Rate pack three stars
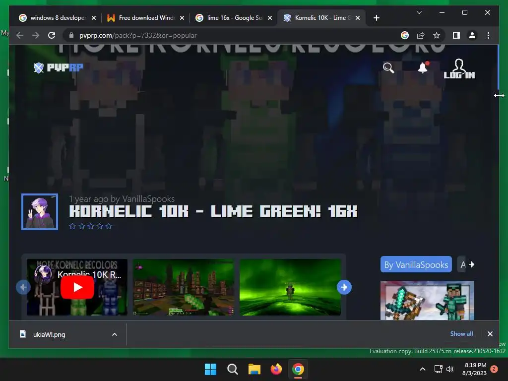Viewport: 508px width, 381px height. (90, 226)
